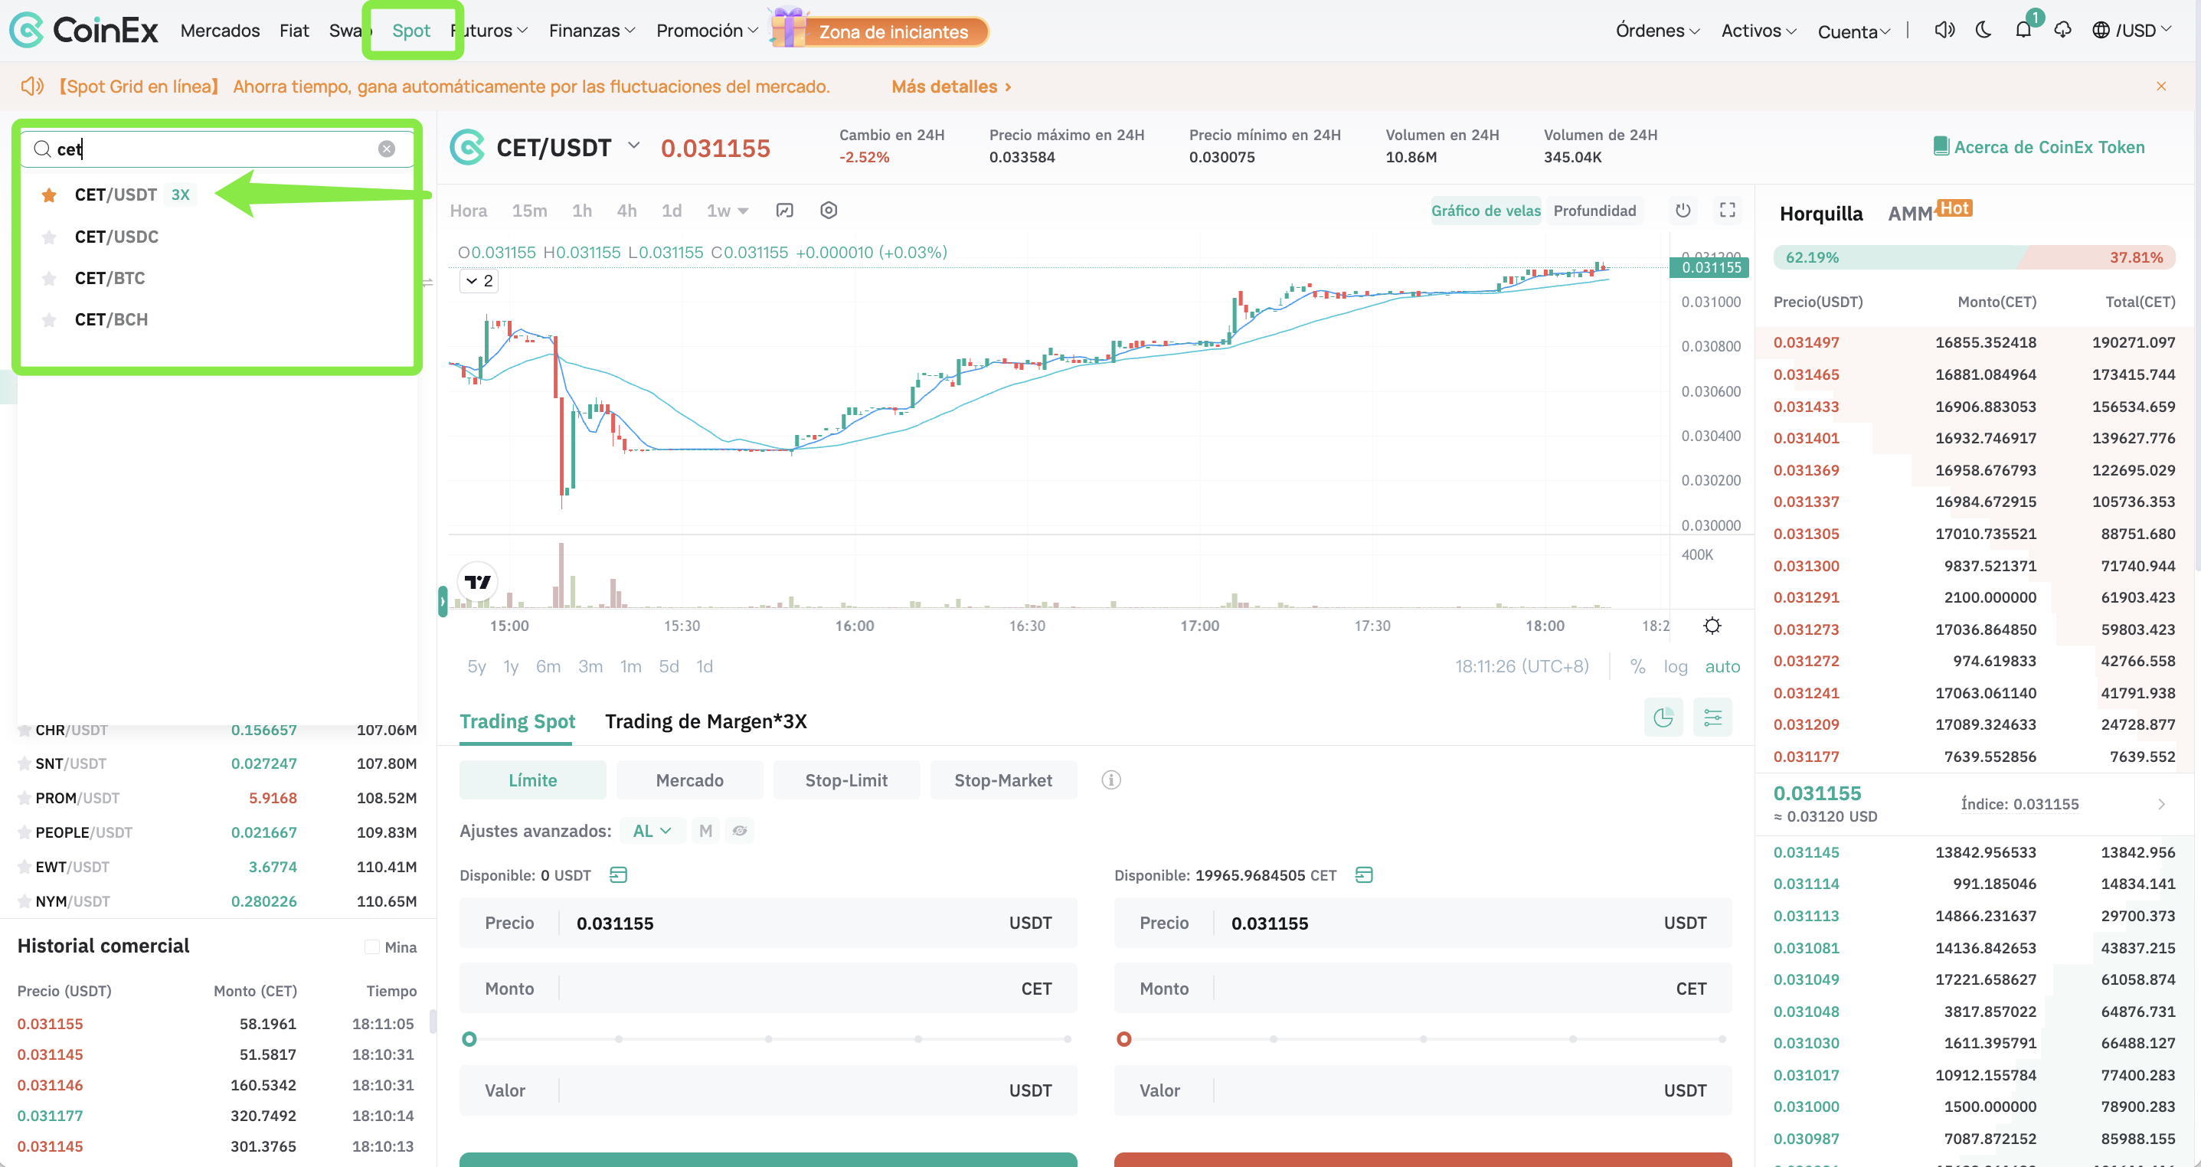Screen dimensions: 2201x1167
Task: Enable the Mina checkbox
Action: [x=371, y=946]
